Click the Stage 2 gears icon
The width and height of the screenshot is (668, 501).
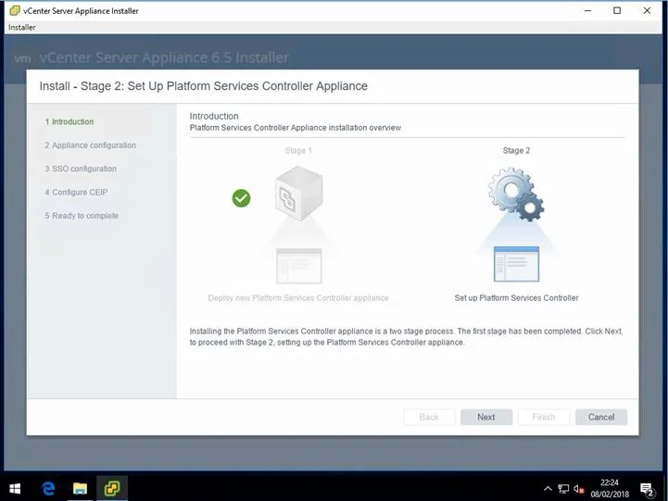516,194
